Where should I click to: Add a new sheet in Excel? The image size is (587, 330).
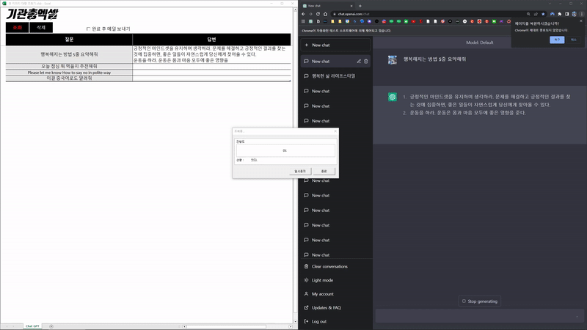pyautogui.click(x=51, y=326)
